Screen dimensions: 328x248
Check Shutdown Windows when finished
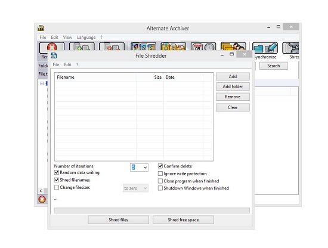tap(160, 188)
